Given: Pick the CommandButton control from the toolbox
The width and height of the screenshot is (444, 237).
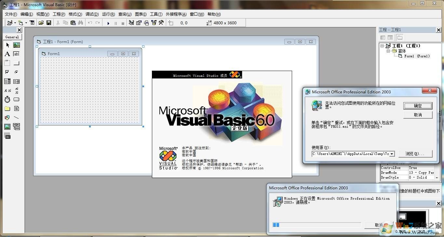Looking at the screenshot, I should [x=16, y=63].
